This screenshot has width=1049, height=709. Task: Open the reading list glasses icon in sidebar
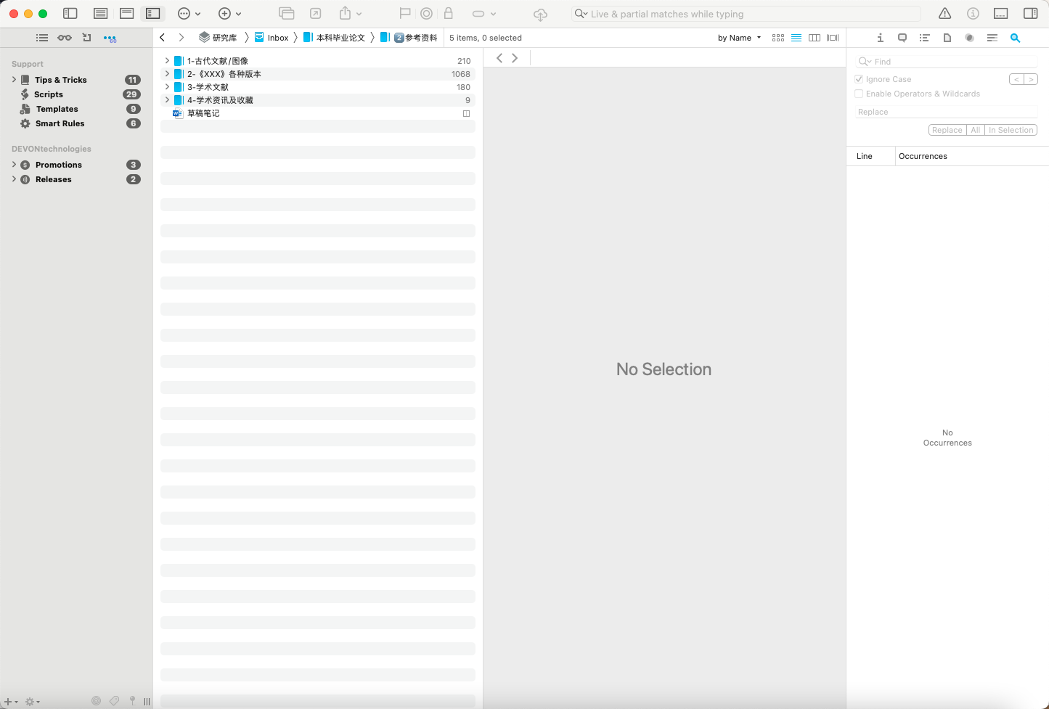[65, 38]
